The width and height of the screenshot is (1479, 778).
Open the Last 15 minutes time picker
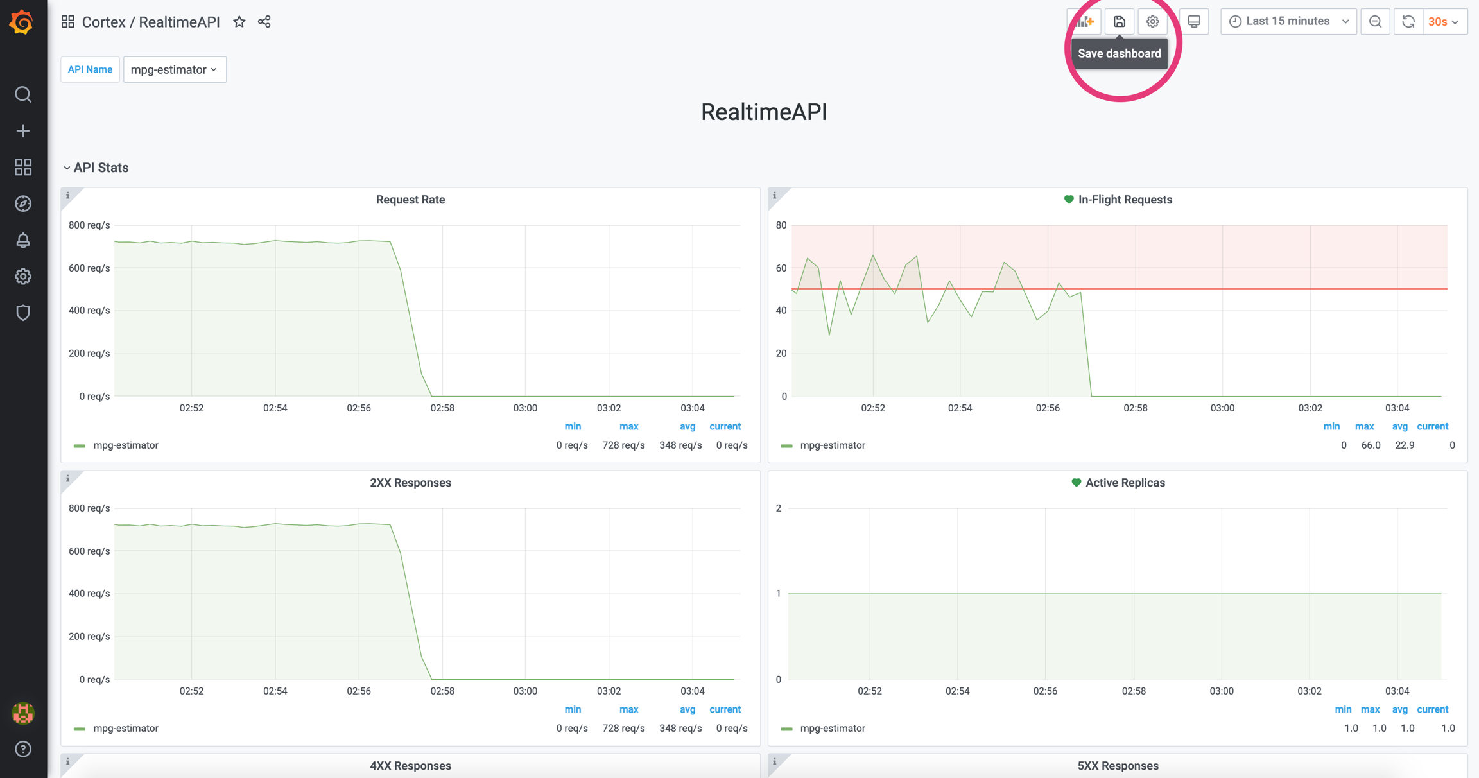[1288, 22]
